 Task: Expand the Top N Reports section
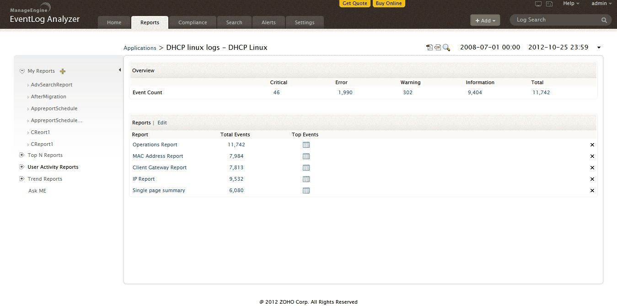(21, 155)
